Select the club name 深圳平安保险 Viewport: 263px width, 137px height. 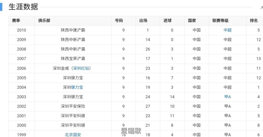point(73,106)
